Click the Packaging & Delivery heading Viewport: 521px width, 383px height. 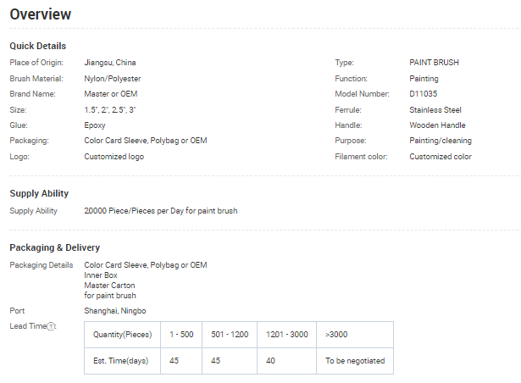(x=55, y=247)
